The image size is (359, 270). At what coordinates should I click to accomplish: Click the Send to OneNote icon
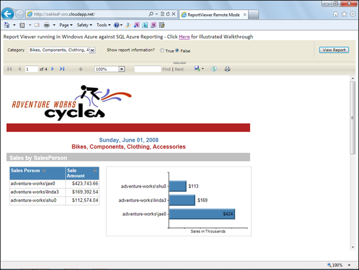136,25
